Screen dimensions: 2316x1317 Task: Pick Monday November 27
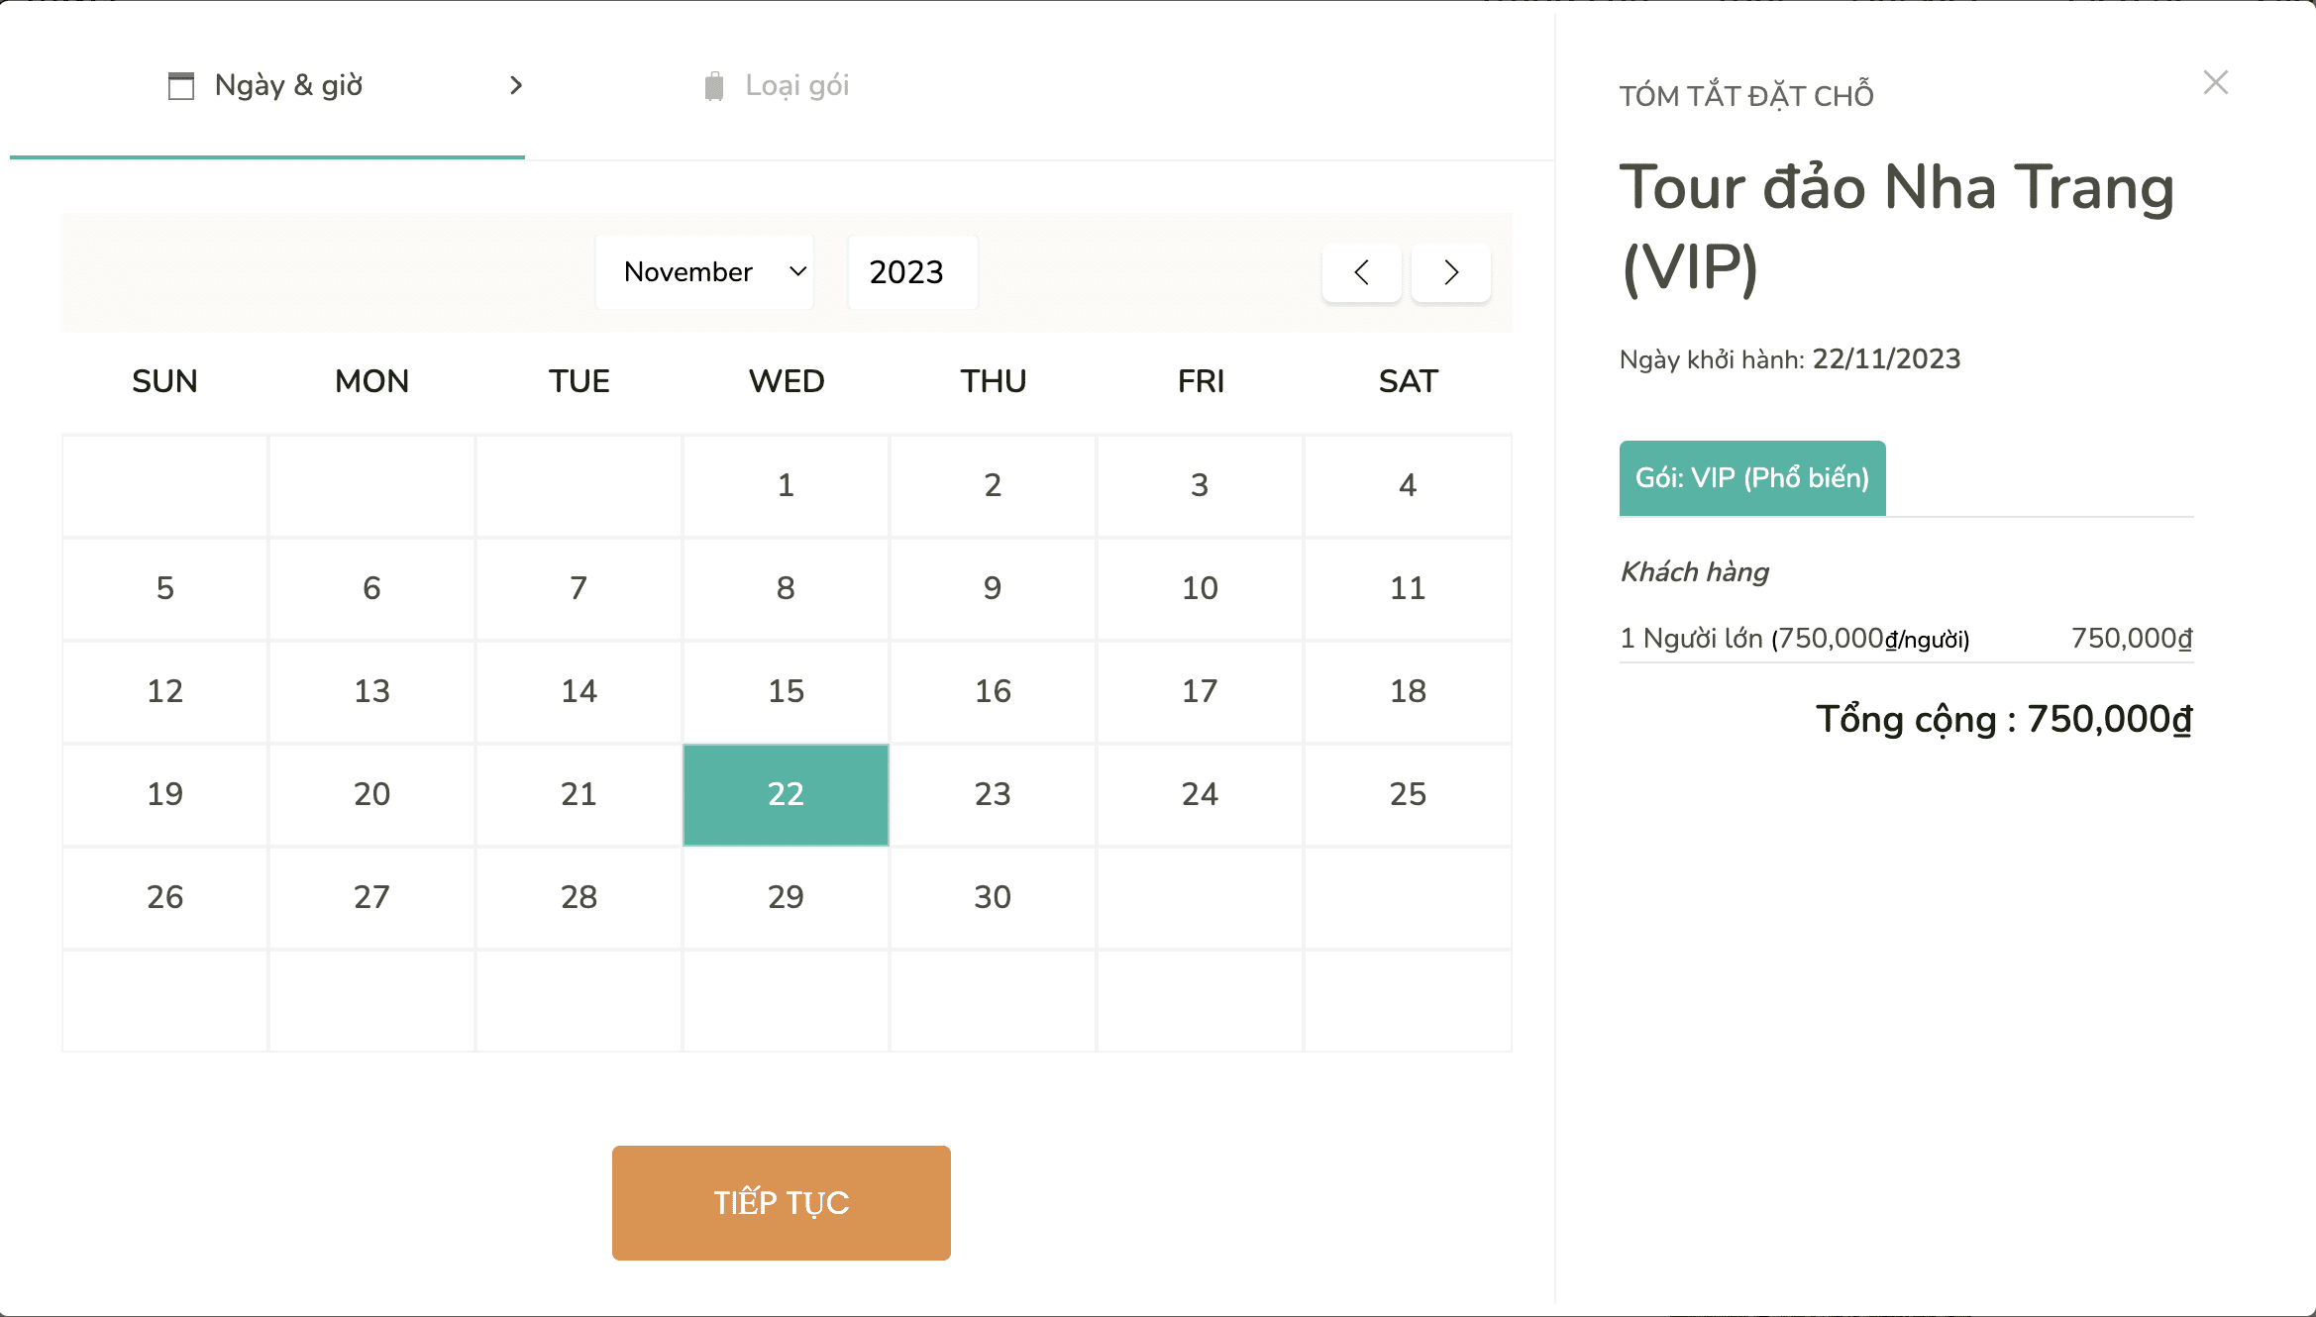coord(371,897)
